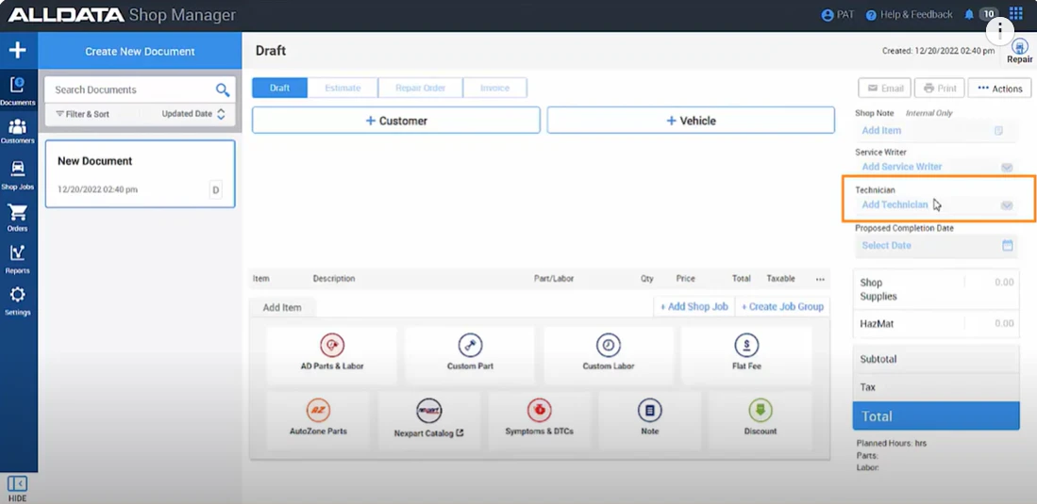Click the Shop Note Add Item field

point(936,131)
